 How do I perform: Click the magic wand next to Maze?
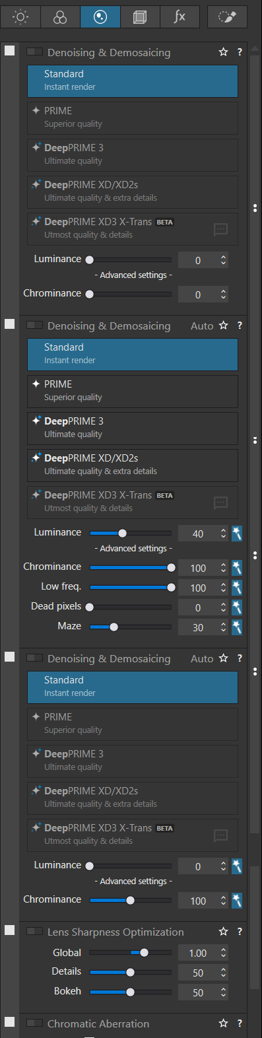237,627
